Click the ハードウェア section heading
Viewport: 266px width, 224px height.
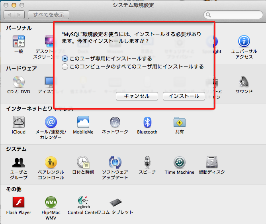click(22, 68)
